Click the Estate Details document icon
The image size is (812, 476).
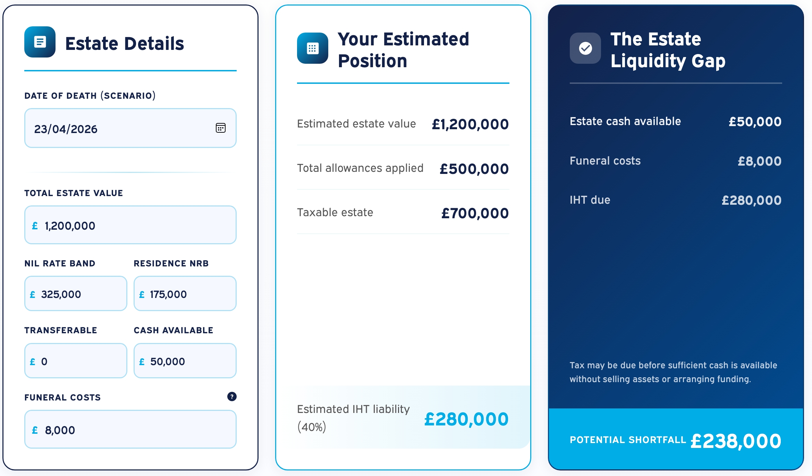click(40, 42)
